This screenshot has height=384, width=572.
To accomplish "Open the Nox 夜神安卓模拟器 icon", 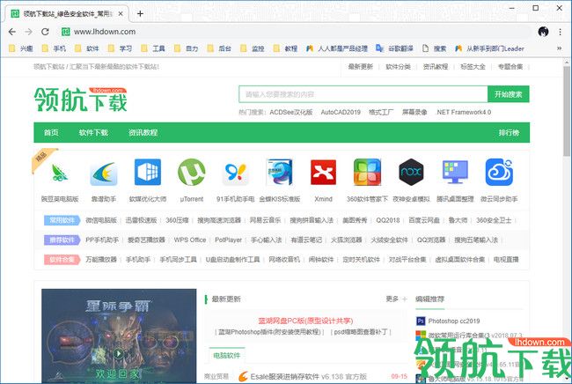I will click(411, 172).
